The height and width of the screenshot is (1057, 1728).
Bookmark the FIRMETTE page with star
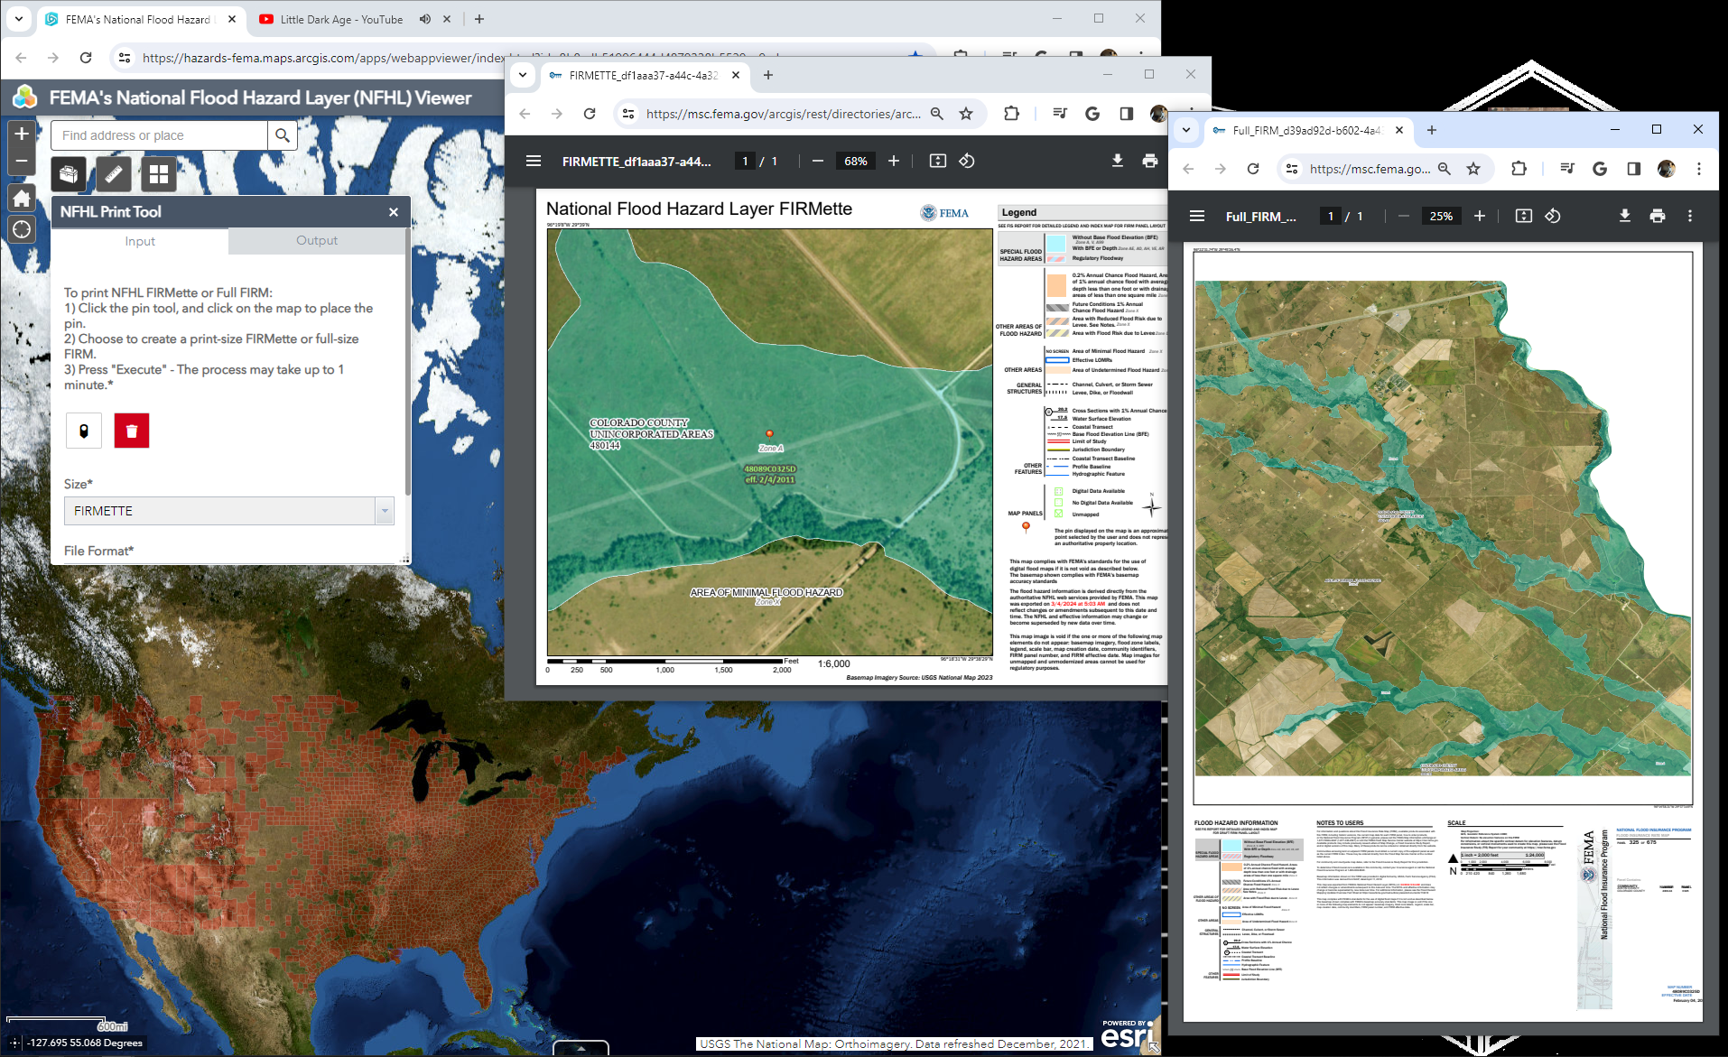[966, 114]
